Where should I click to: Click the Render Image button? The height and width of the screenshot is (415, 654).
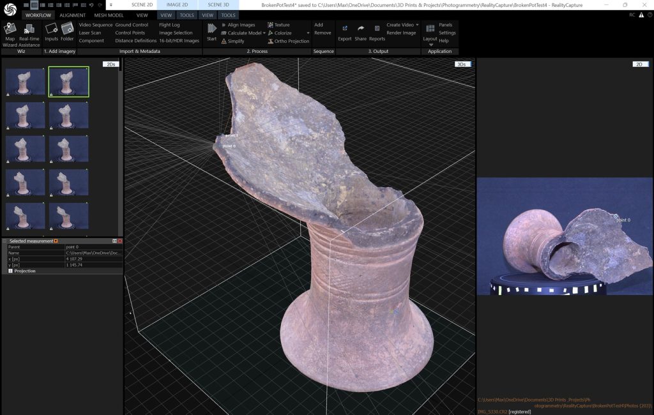[401, 33]
